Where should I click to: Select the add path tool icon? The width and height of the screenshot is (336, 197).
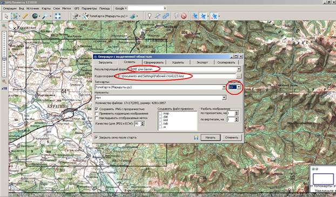point(158,16)
